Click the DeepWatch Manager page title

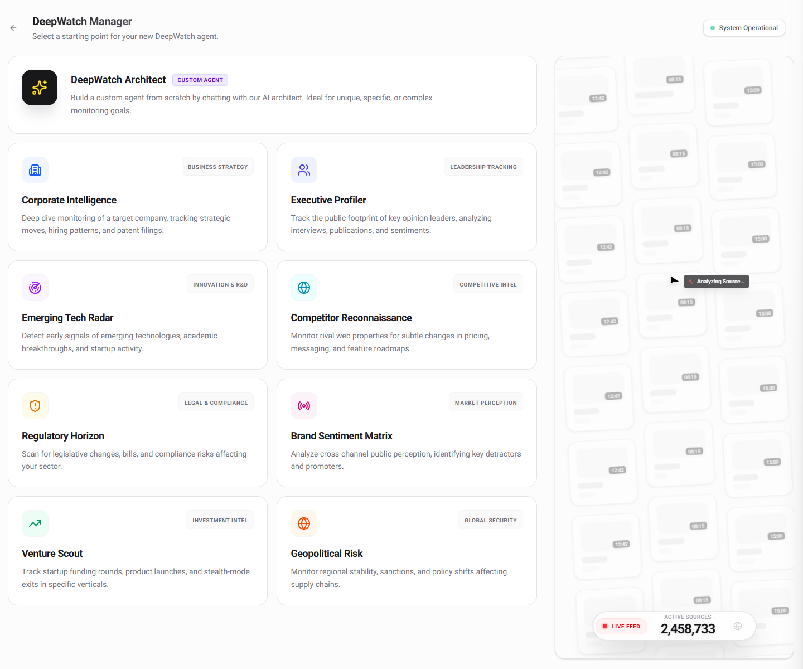(82, 21)
